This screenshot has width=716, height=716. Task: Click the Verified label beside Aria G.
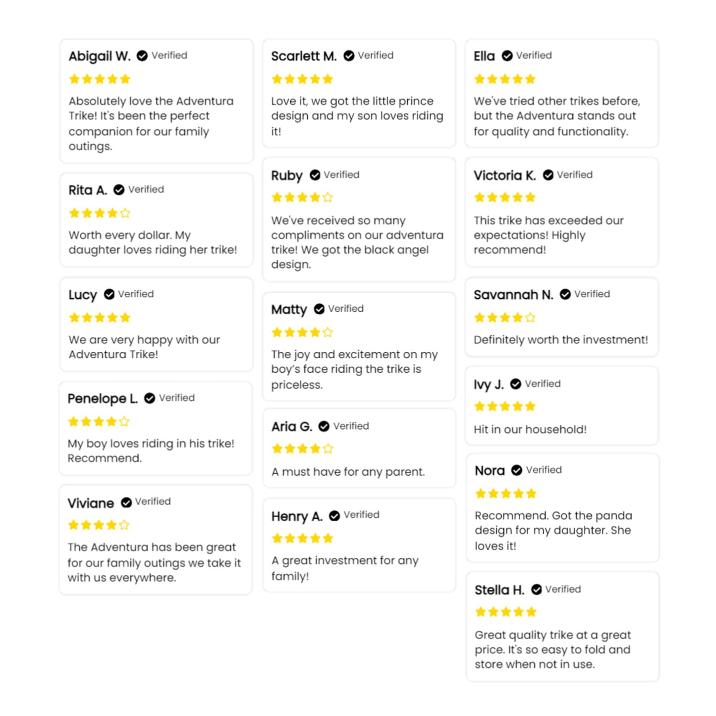tap(351, 426)
